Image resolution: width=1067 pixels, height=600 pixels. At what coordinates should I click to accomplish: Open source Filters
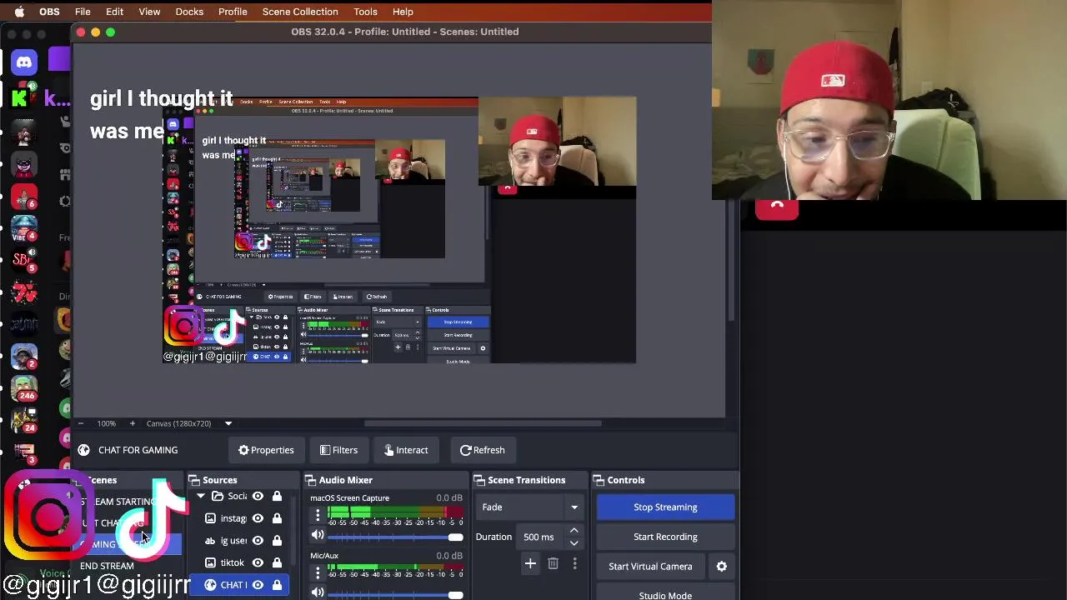[338, 450]
